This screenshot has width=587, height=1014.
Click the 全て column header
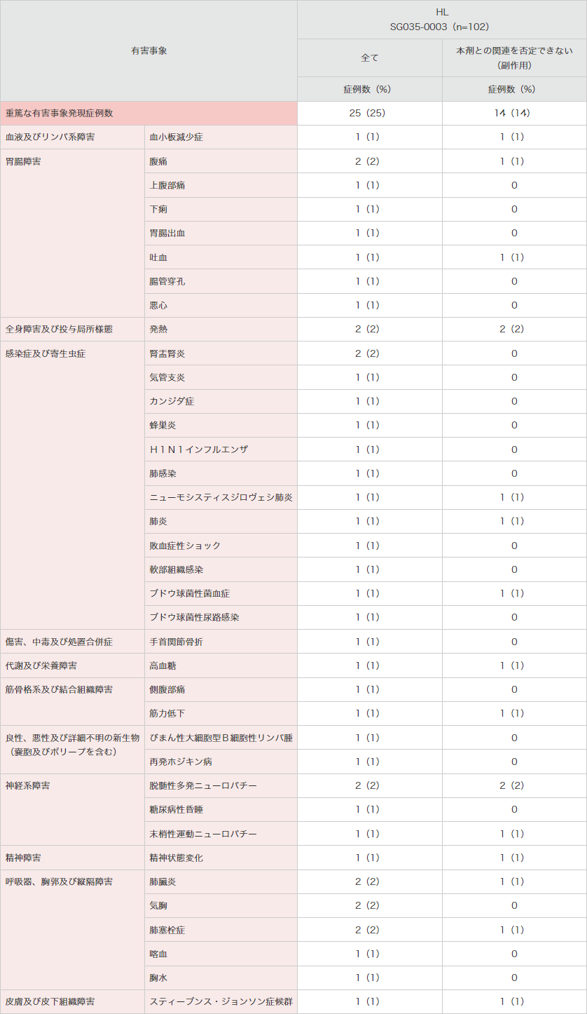point(370,58)
